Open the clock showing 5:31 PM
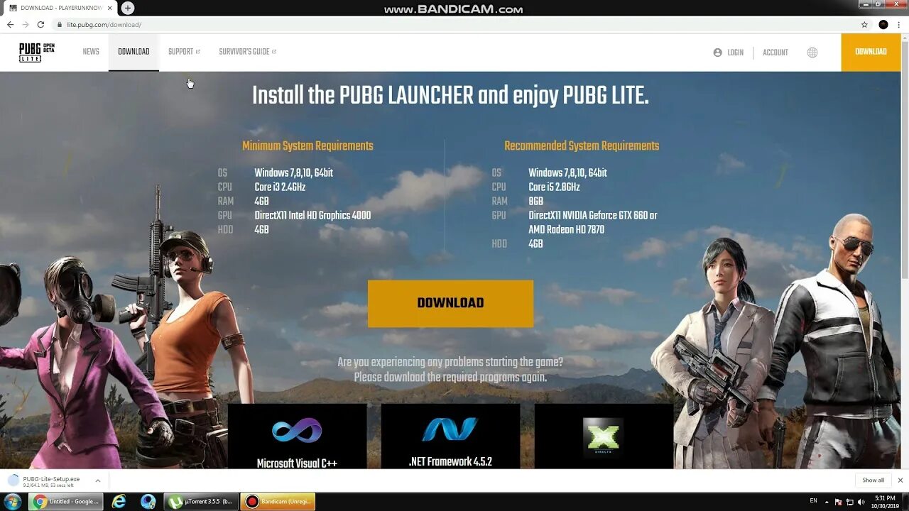 click(885, 502)
